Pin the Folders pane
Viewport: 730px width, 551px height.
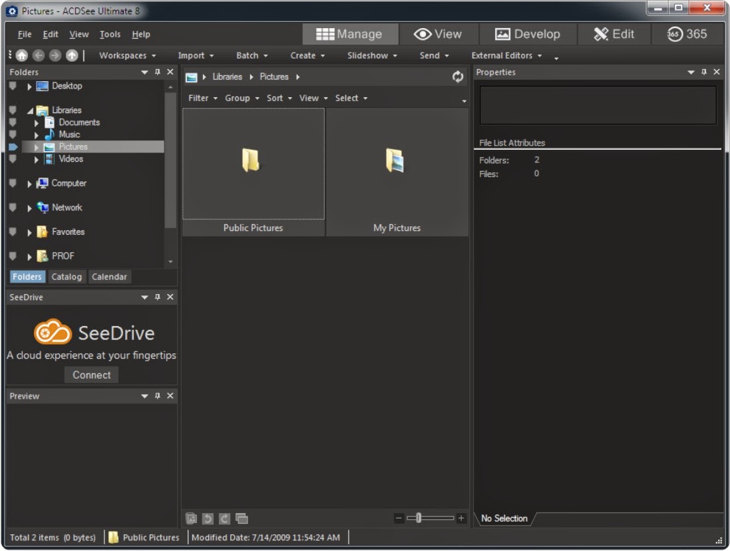coord(157,72)
